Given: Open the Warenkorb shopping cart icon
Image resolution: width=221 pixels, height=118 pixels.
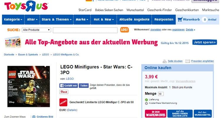Looking at the screenshot, I should tap(180, 19).
